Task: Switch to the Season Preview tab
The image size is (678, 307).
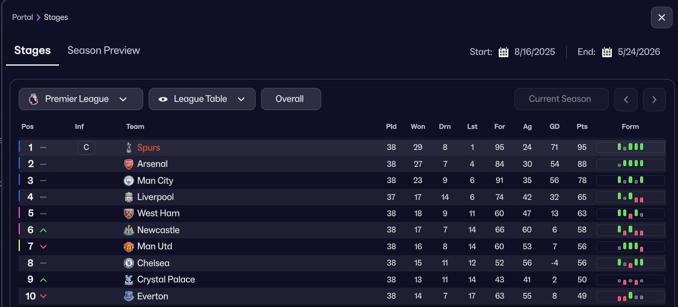Action: click(x=103, y=51)
